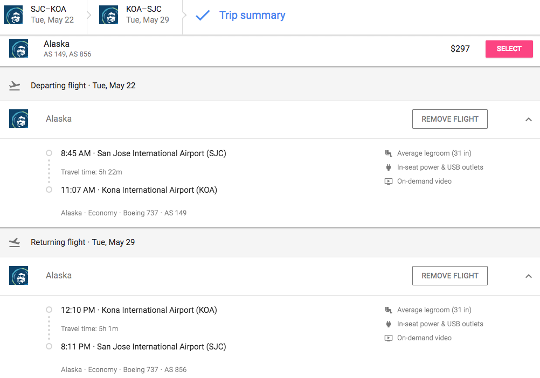540x378 pixels.
Task: Click the Alaska logo in the KOA–SJC tab
Action: point(108,15)
